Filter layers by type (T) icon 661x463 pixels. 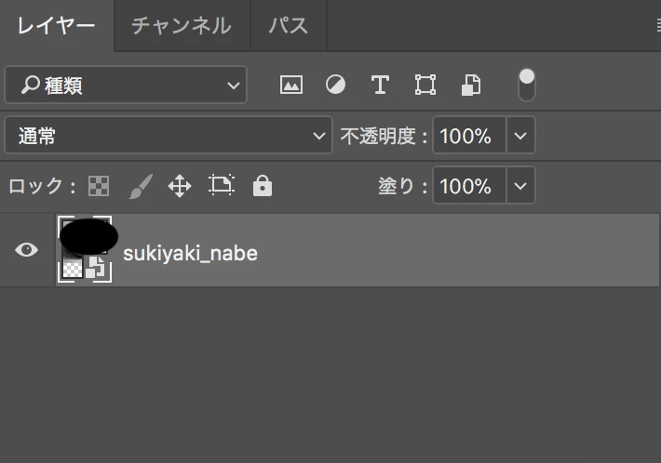380,85
